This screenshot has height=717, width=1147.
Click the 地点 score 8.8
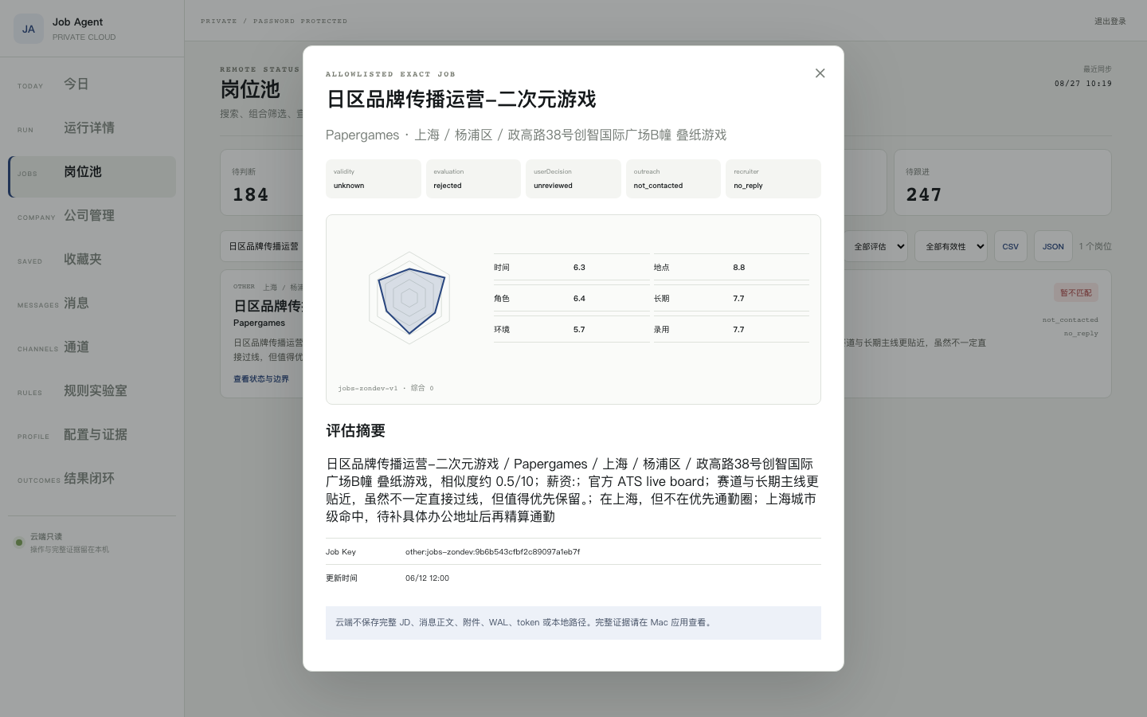739,268
